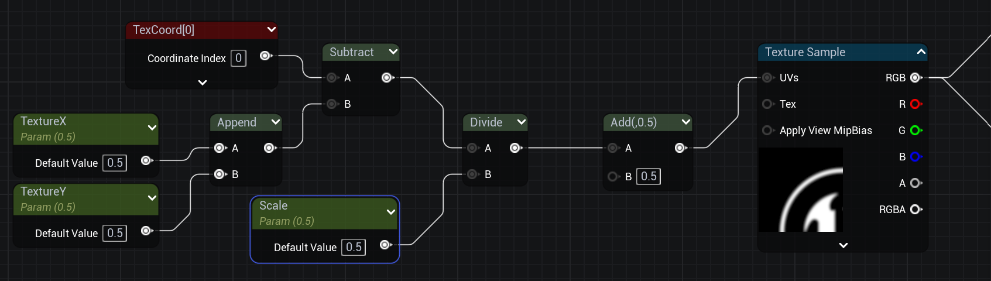Select the TextureX node by its title
Image resolution: width=991 pixels, height=281 pixels.
[x=43, y=121]
